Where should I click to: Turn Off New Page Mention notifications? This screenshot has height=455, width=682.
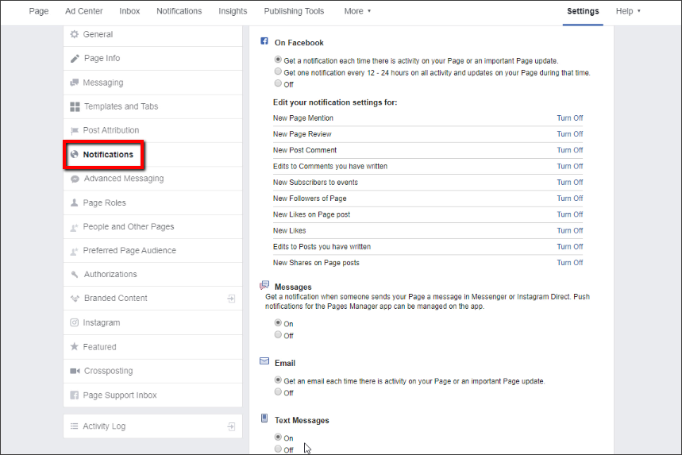click(x=570, y=118)
